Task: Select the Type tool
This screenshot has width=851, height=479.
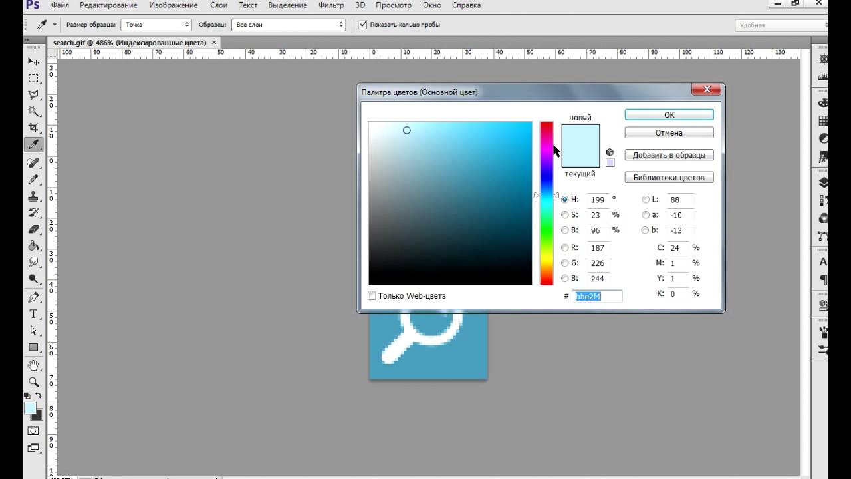Action: (x=33, y=314)
